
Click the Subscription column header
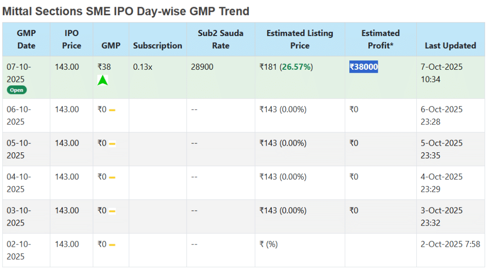coord(158,46)
